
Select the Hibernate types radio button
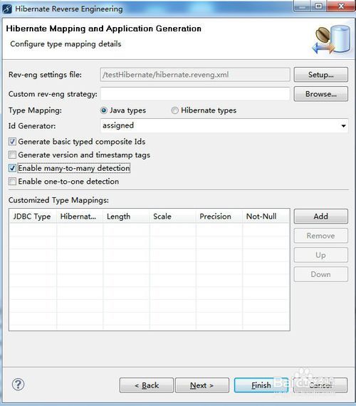point(174,110)
